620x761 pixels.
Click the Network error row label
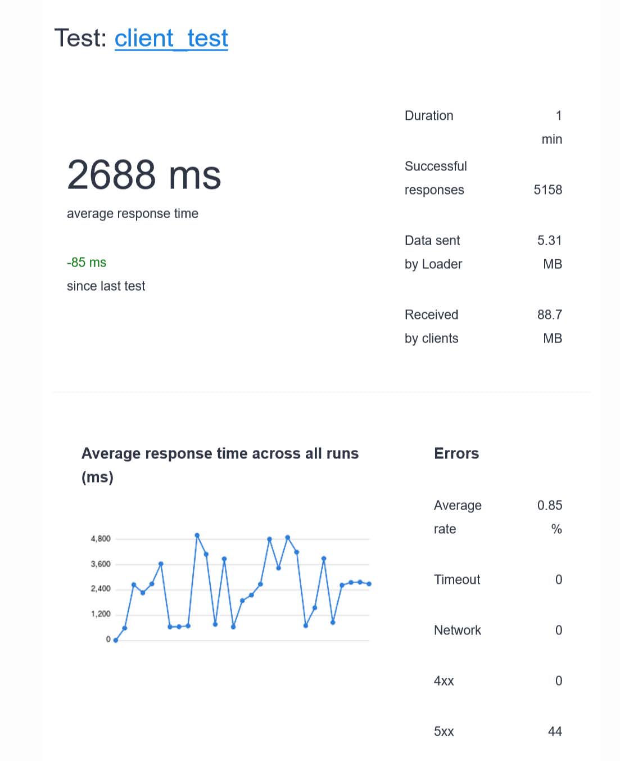click(x=458, y=631)
